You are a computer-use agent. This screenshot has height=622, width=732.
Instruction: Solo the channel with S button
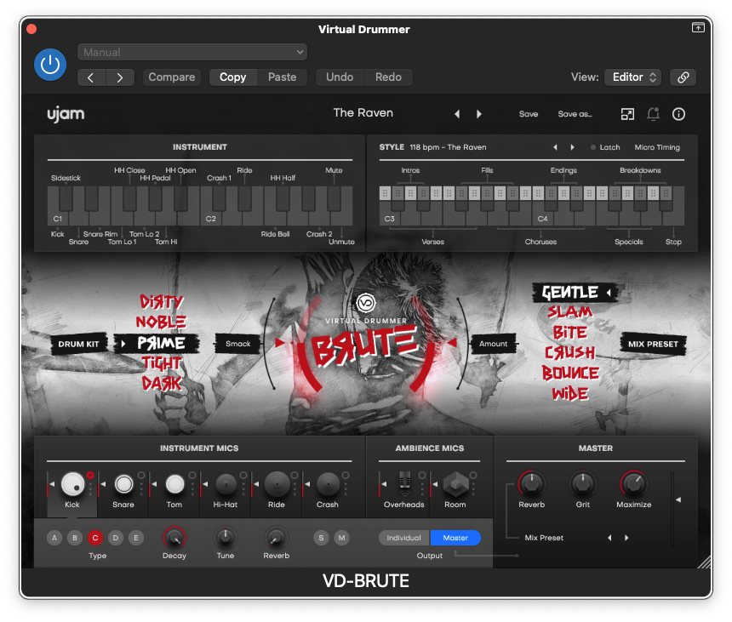tap(321, 538)
